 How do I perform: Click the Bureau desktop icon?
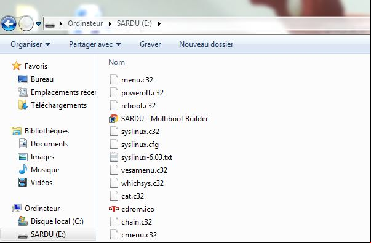coord(23,79)
